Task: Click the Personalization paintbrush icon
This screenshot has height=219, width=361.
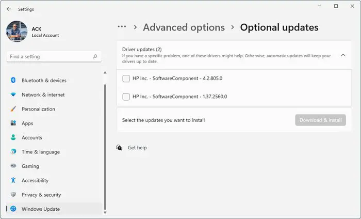Action: pos(13,109)
